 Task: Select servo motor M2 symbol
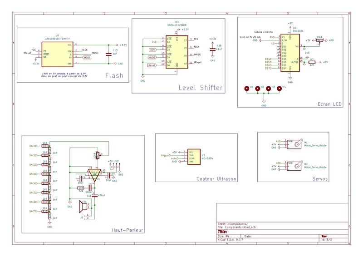(x=294, y=166)
